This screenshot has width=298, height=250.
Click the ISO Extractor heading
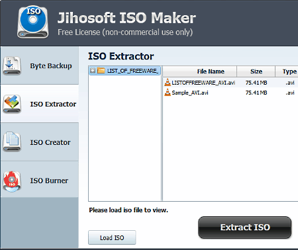(x=121, y=56)
